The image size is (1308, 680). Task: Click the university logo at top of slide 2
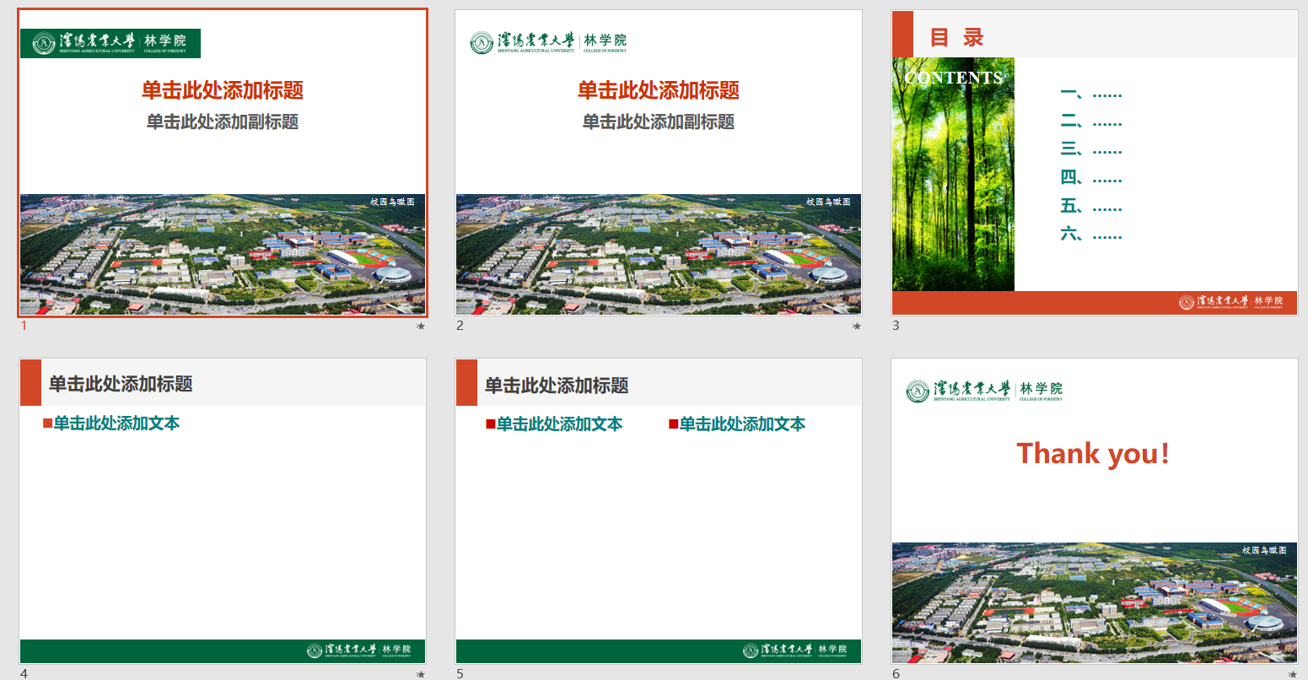point(548,42)
